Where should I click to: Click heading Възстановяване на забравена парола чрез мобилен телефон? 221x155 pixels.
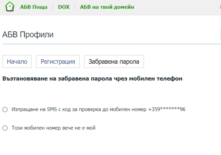[x=92, y=78]
